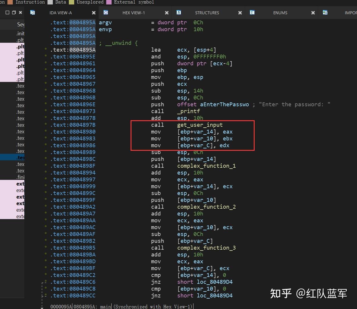
Task: Close the left segments panel
Action: 20,12
